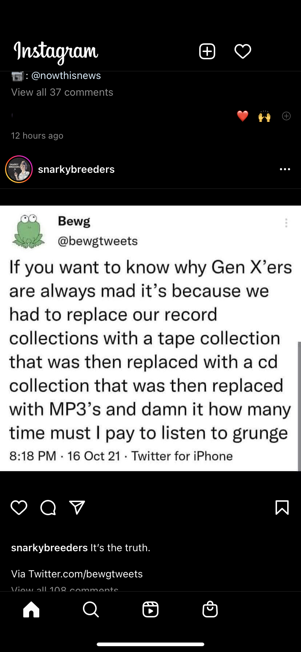Tap the Bewg tweet image
The image size is (301, 652).
150,338
